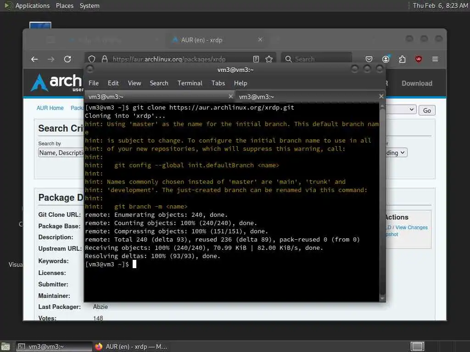Toggle reader view icon in address bar
Image resolution: width=470 pixels, height=352 pixels.
pos(256,59)
